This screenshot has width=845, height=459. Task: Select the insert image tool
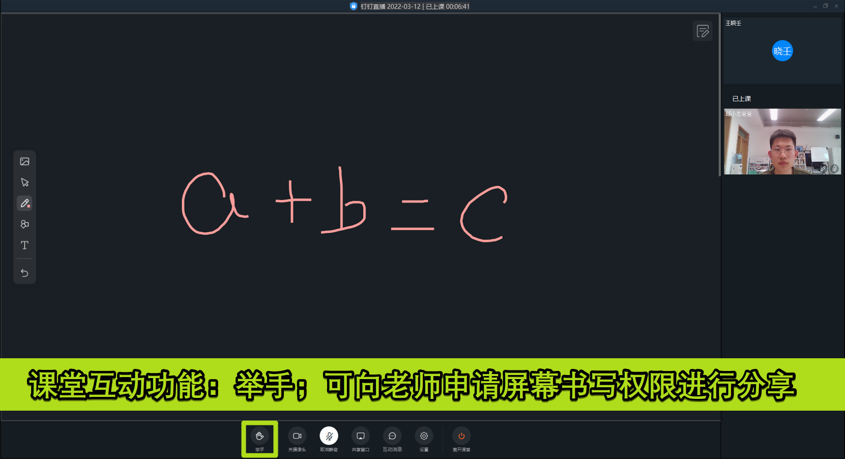[x=24, y=162]
